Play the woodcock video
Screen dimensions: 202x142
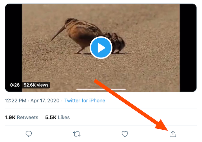(x=101, y=48)
